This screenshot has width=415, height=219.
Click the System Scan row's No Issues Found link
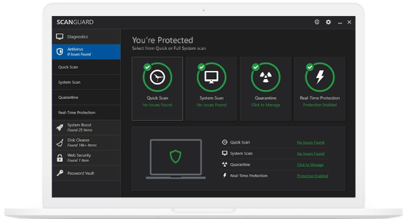pos(310,153)
